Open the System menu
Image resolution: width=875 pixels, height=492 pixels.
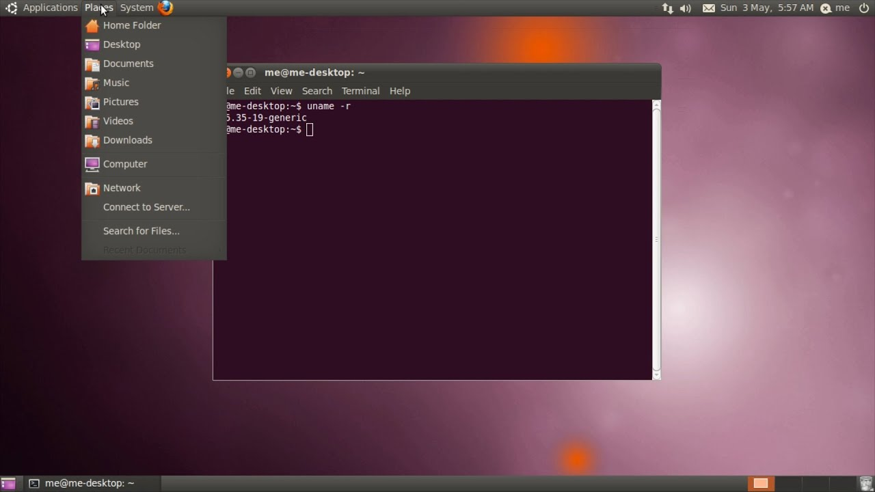click(137, 8)
